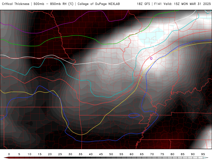Click the colorbar label '25'
212x159 pixels.
(x=60, y=154)
